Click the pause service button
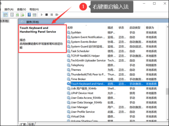 point(52,15)
